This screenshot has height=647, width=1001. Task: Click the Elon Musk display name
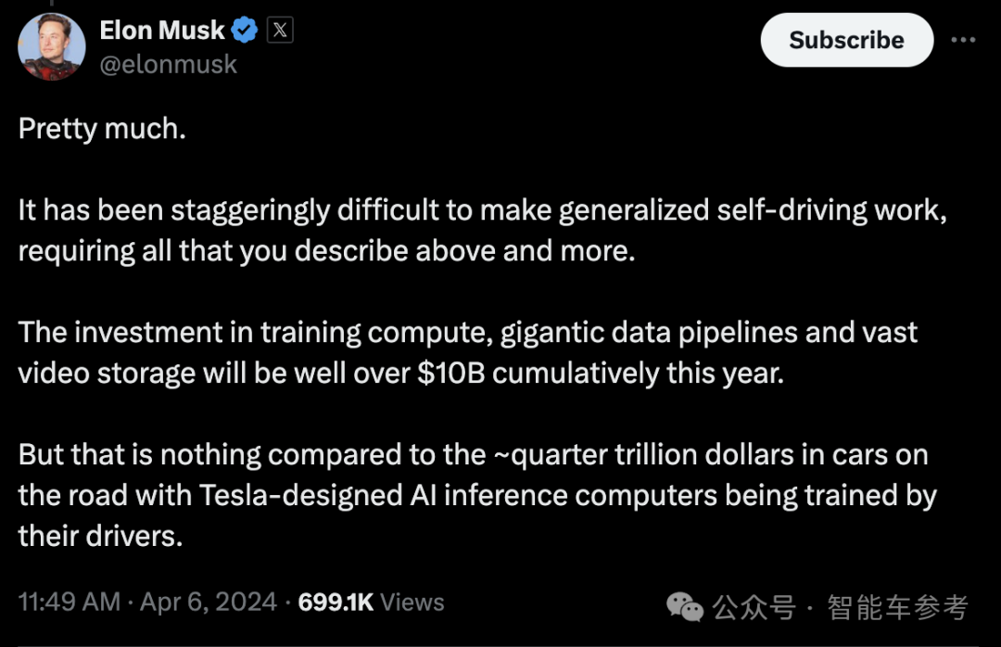[161, 31]
